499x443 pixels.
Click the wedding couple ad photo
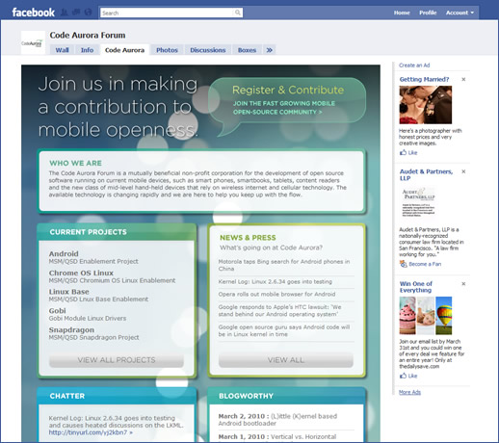(x=426, y=105)
